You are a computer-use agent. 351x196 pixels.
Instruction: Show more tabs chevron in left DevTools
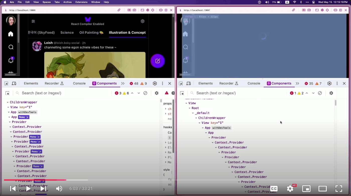(x=123, y=83)
